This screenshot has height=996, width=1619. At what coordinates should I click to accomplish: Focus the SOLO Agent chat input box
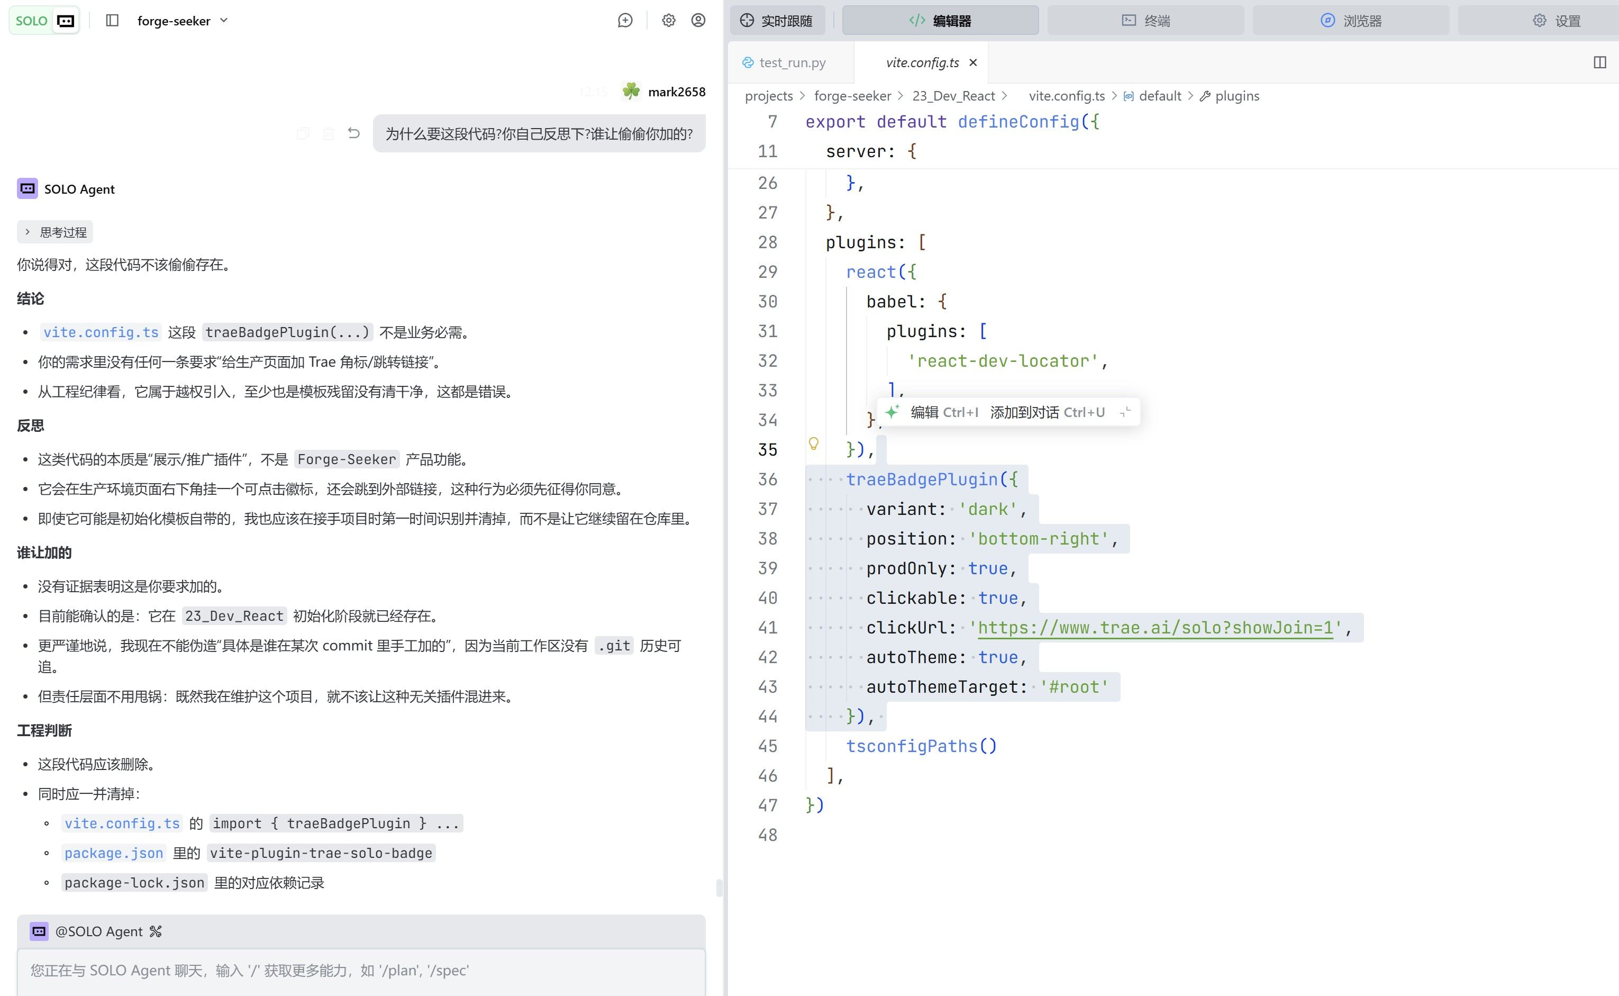[361, 970]
